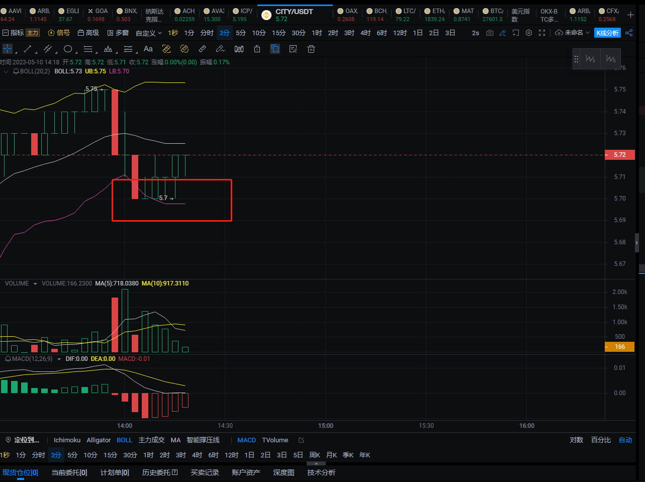
Task: Open the chart settings gear icon
Action: (528, 33)
